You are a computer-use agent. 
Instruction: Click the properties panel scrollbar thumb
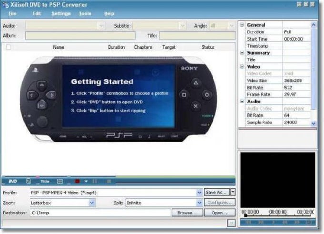tap(314, 68)
